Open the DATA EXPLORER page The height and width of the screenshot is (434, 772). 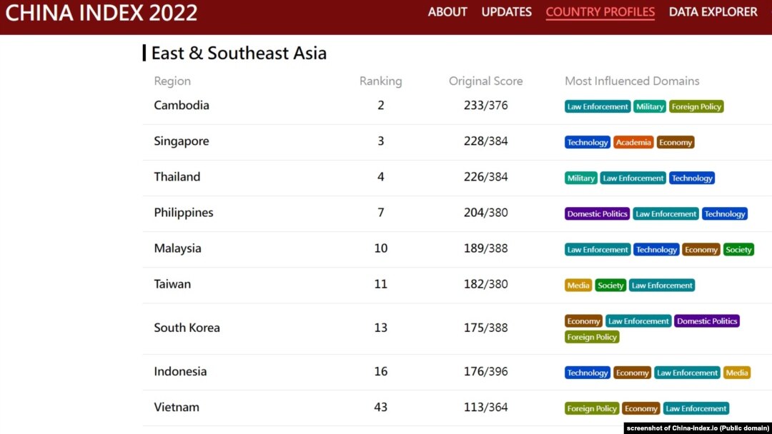click(713, 12)
